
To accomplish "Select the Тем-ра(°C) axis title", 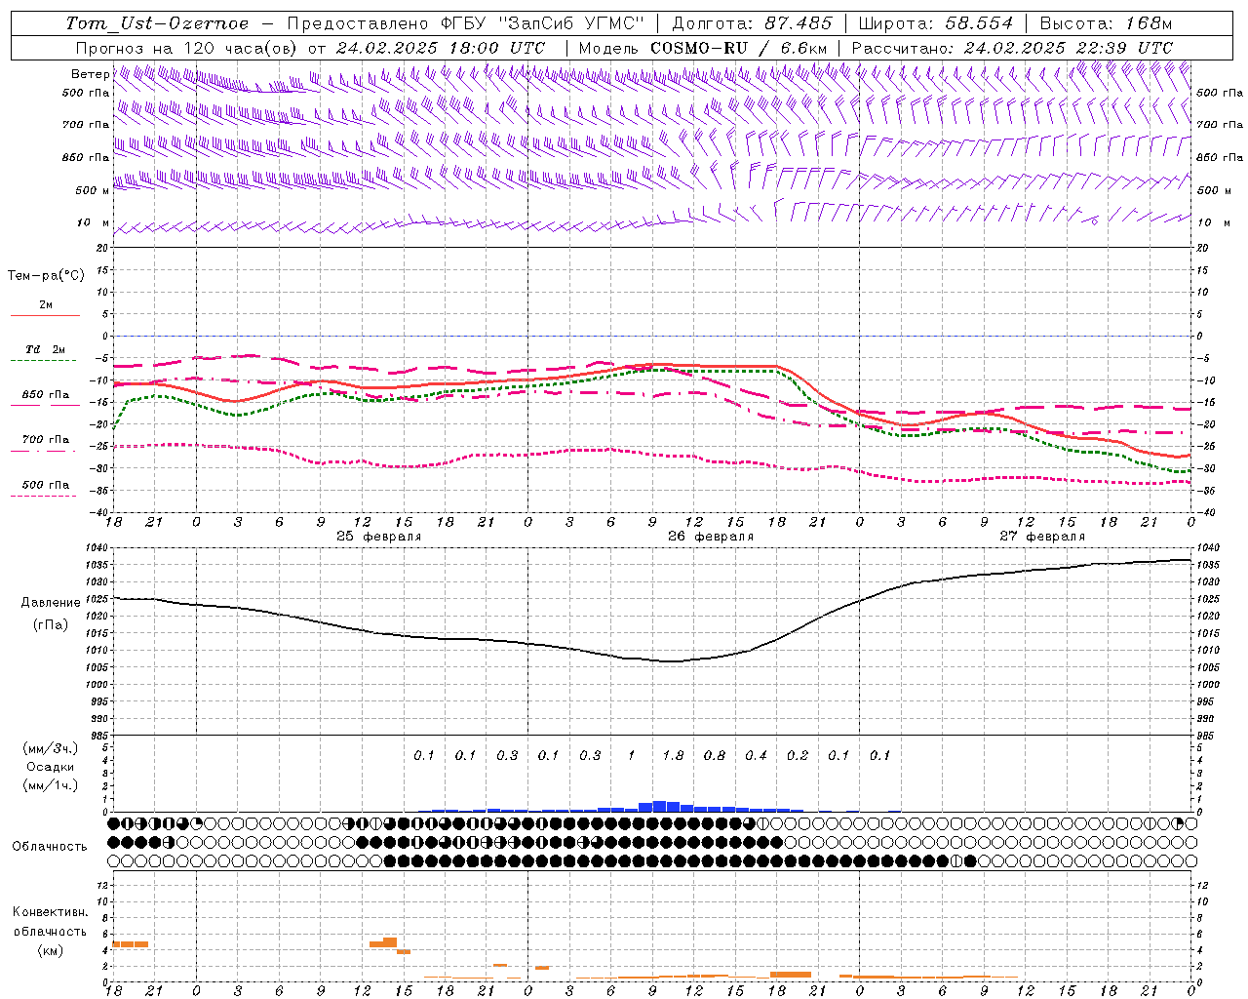I will 46,276.
